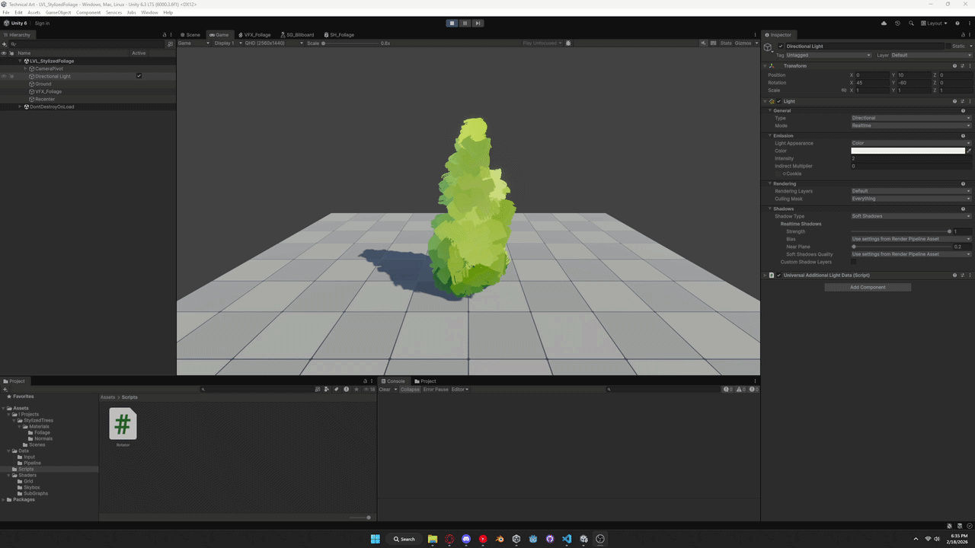Disable the Light component checkbox

(778, 101)
